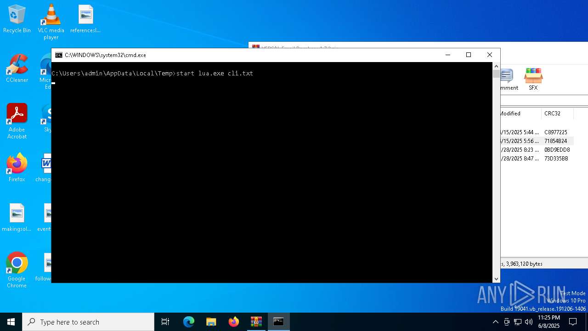The height and width of the screenshot is (331, 588).
Task: Launch Microsoft Edge from the taskbar
Action: click(x=189, y=322)
